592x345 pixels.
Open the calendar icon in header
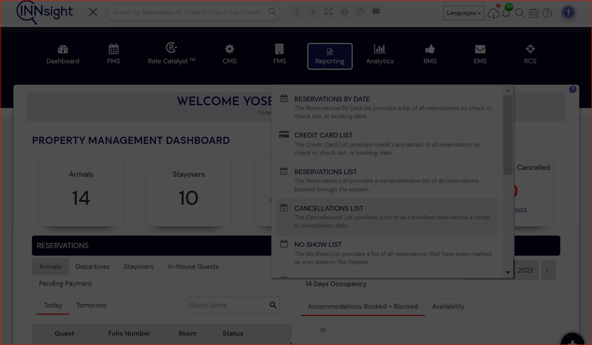534,13
